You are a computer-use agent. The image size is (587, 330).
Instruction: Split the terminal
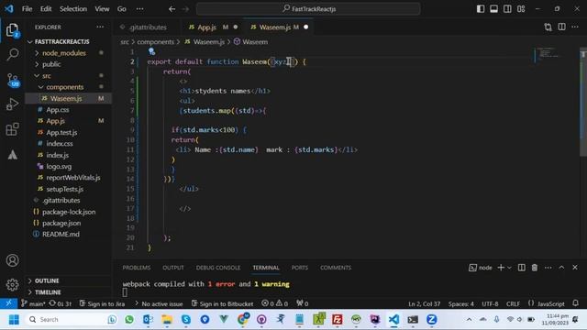click(522, 268)
